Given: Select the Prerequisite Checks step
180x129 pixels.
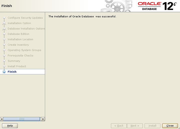Looking at the screenshot, I should (x=20, y=55).
